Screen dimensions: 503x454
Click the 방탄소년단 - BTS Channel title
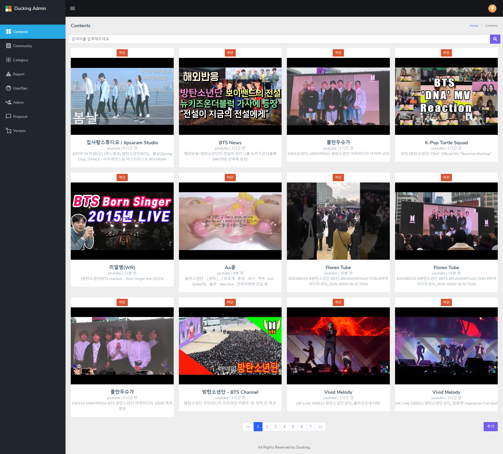(230, 392)
